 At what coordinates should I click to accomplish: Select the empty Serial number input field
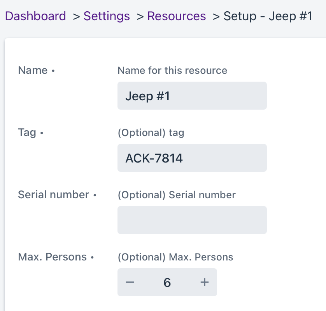[192, 220]
